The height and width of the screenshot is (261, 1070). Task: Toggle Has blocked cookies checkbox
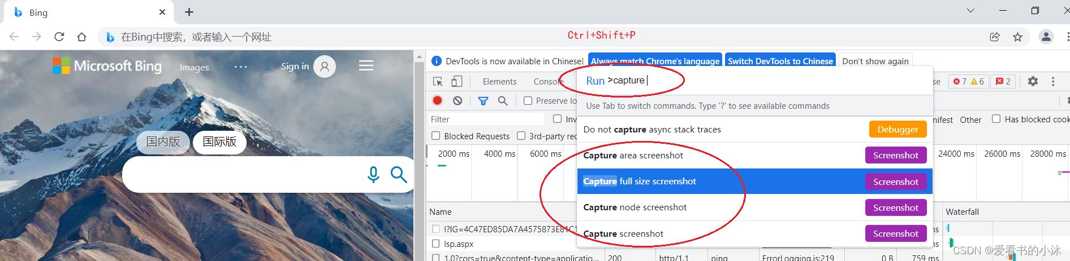click(996, 119)
